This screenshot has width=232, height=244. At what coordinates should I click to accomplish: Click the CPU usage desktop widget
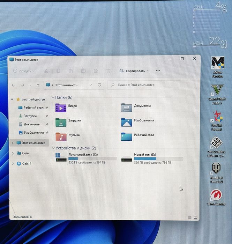tap(210, 17)
